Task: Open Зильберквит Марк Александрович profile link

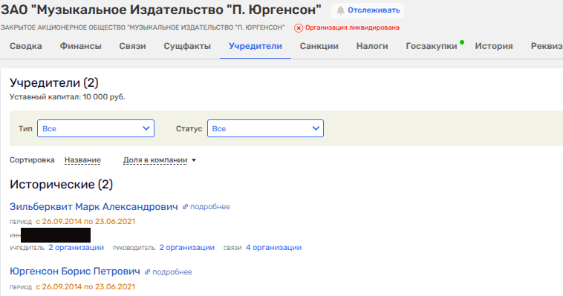Action: click(x=94, y=207)
